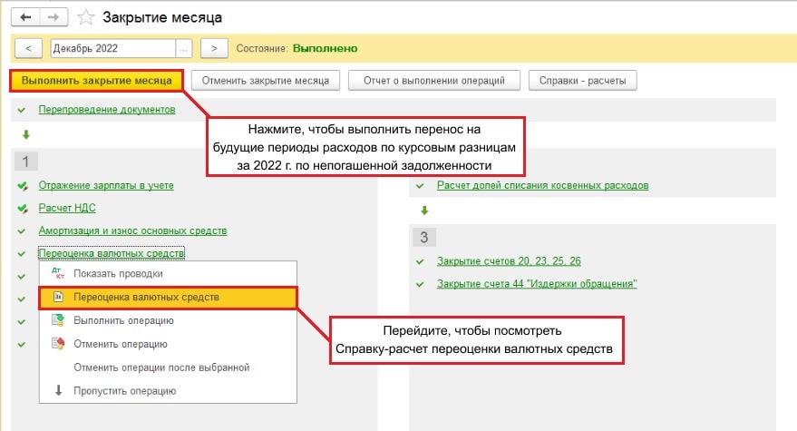The image size is (797, 431).
Task: Open the Справки - расчеты menu button
Action: 582,81
